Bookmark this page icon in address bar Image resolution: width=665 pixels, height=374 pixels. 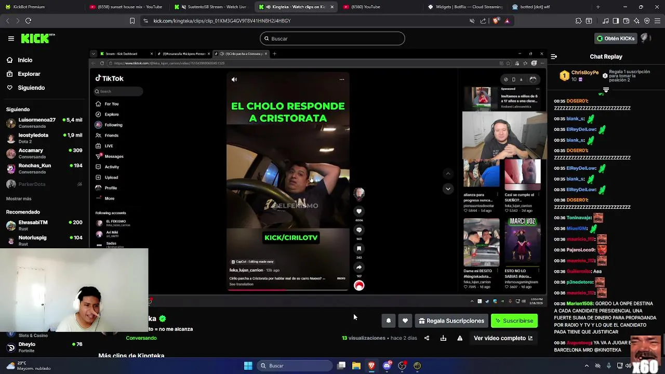point(132,21)
